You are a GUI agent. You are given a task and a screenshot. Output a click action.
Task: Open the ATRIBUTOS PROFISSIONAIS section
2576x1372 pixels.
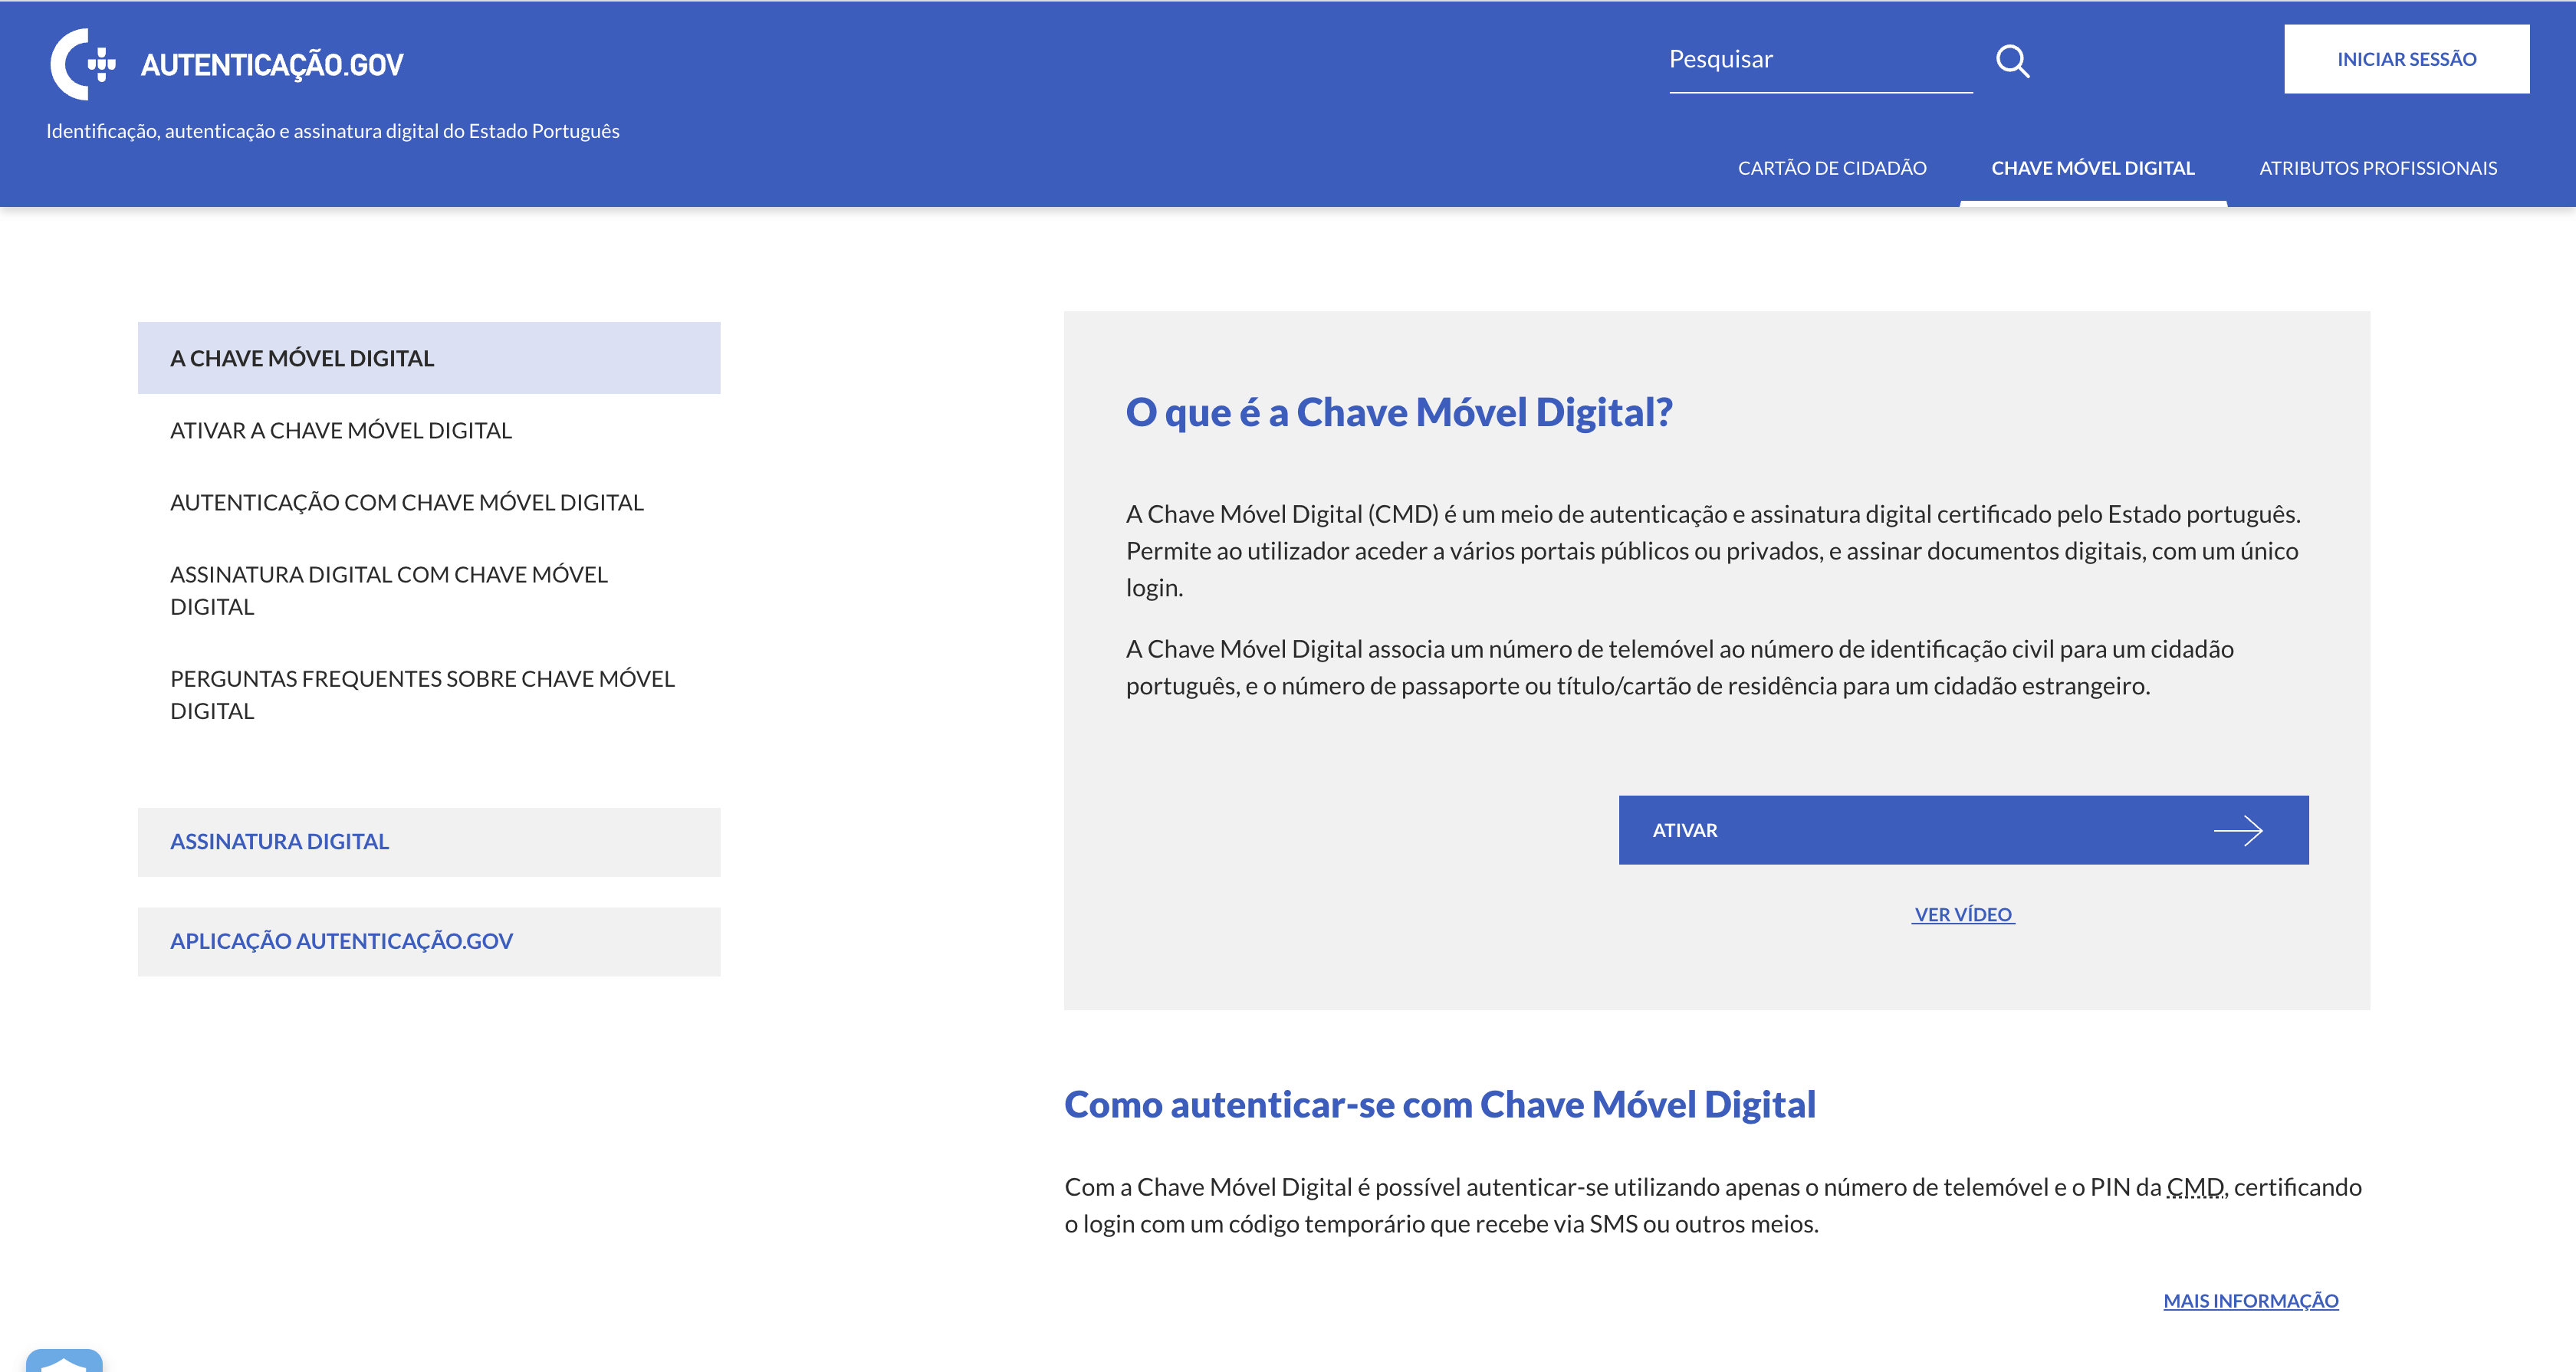click(2378, 167)
